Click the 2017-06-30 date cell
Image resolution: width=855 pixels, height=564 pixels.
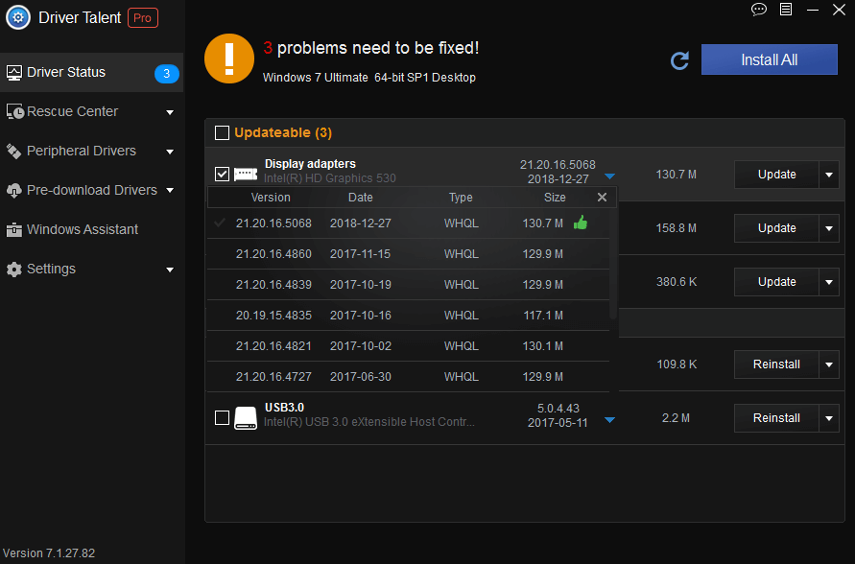tap(361, 377)
